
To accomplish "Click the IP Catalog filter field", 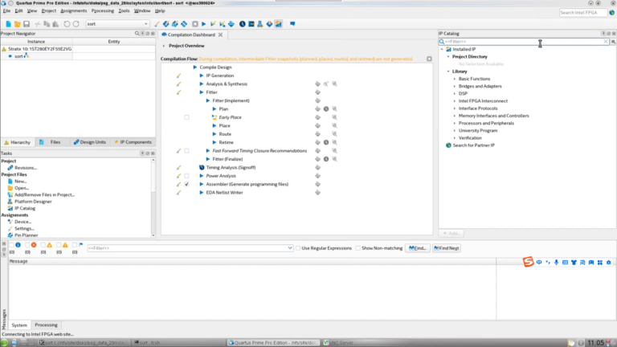I will point(525,41).
